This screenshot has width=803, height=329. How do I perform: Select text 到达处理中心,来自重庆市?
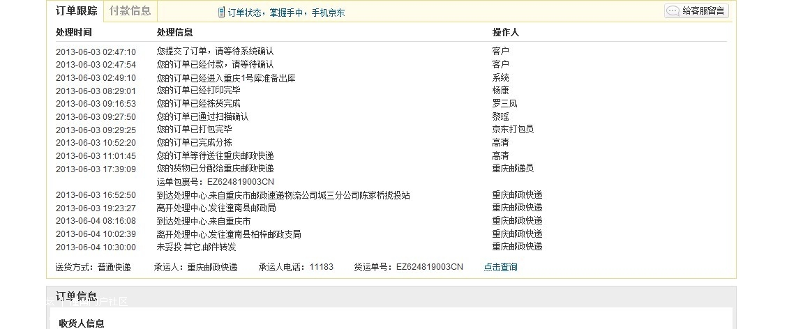(x=203, y=221)
